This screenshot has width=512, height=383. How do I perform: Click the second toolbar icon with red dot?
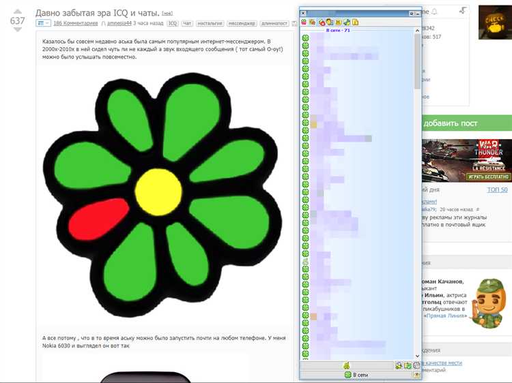coord(313,22)
